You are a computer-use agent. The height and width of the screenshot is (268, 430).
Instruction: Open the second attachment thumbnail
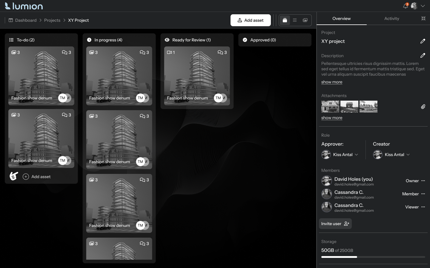349,107
